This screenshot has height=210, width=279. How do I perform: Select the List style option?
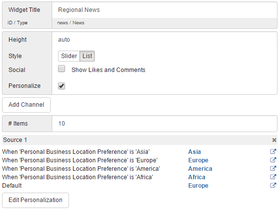click(87, 56)
